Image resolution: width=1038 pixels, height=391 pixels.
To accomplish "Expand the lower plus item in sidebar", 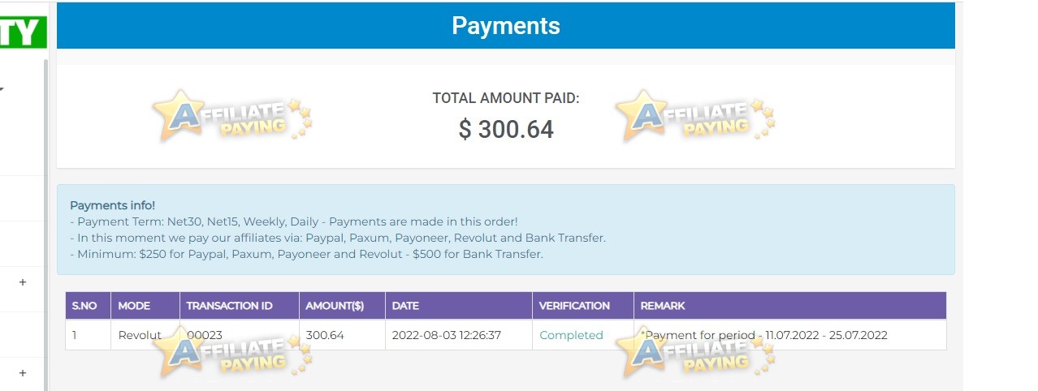I will tap(23, 373).
